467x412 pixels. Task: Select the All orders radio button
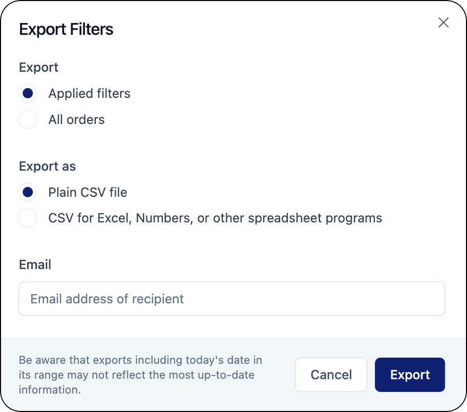pyautogui.click(x=28, y=119)
